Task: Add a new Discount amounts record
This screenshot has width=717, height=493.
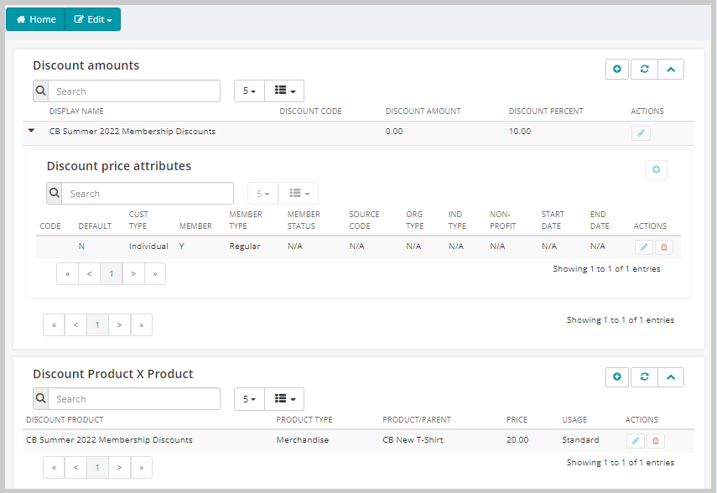Action: click(617, 69)
